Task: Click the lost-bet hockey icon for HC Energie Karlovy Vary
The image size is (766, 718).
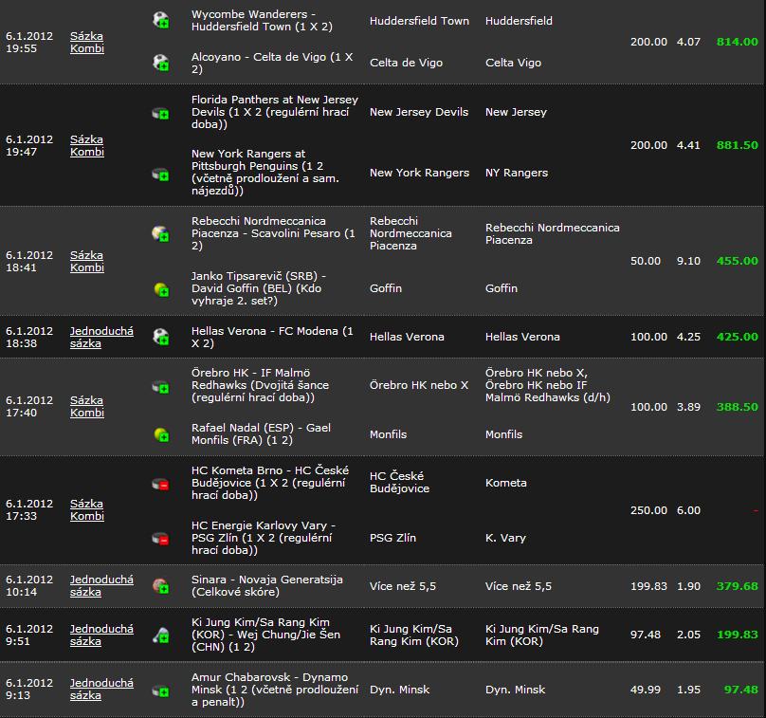Action: click(161, 539)
